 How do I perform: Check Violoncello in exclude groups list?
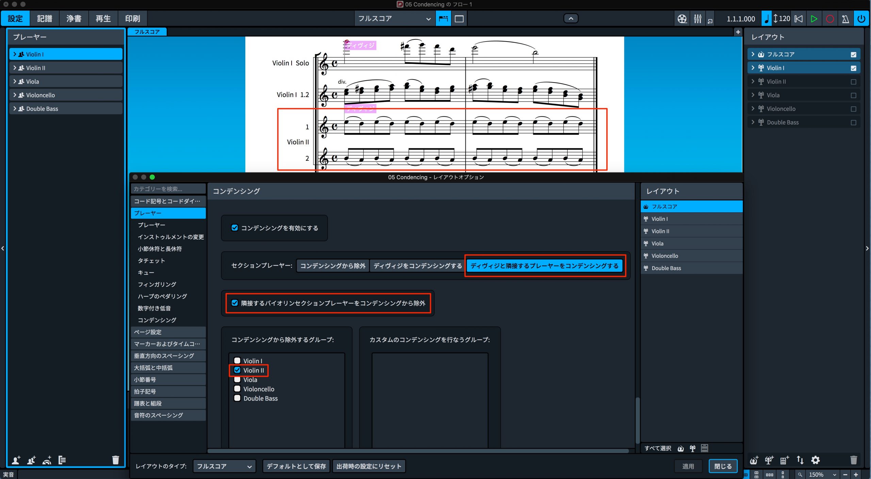(x=237, y=389)
